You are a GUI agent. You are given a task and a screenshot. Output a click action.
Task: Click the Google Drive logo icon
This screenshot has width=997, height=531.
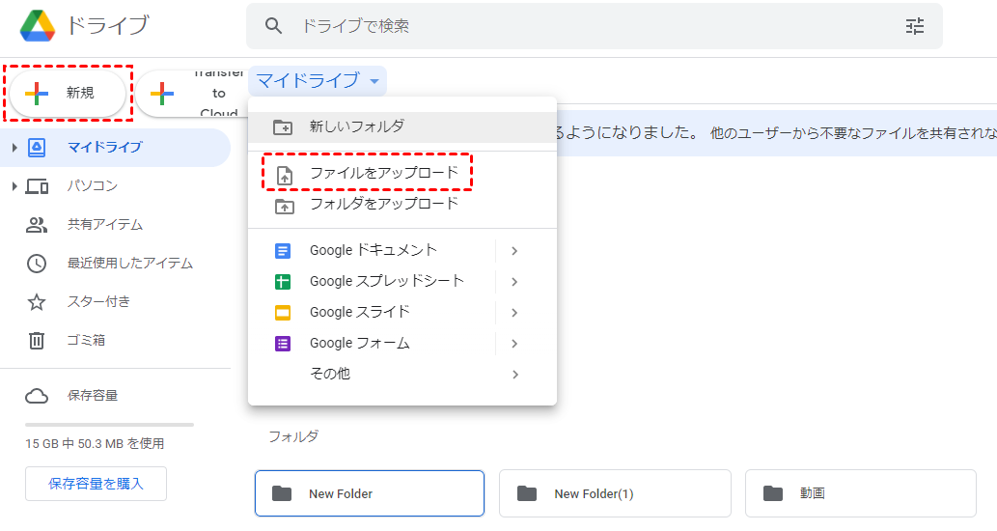point(38,25)
